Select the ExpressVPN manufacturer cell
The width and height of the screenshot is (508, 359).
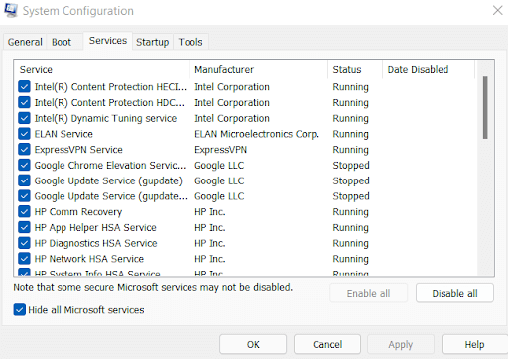click(220, 150)
